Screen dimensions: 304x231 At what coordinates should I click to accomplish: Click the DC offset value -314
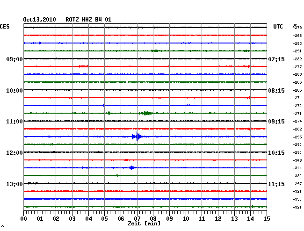pyautogui.click(x=297, y=168)
